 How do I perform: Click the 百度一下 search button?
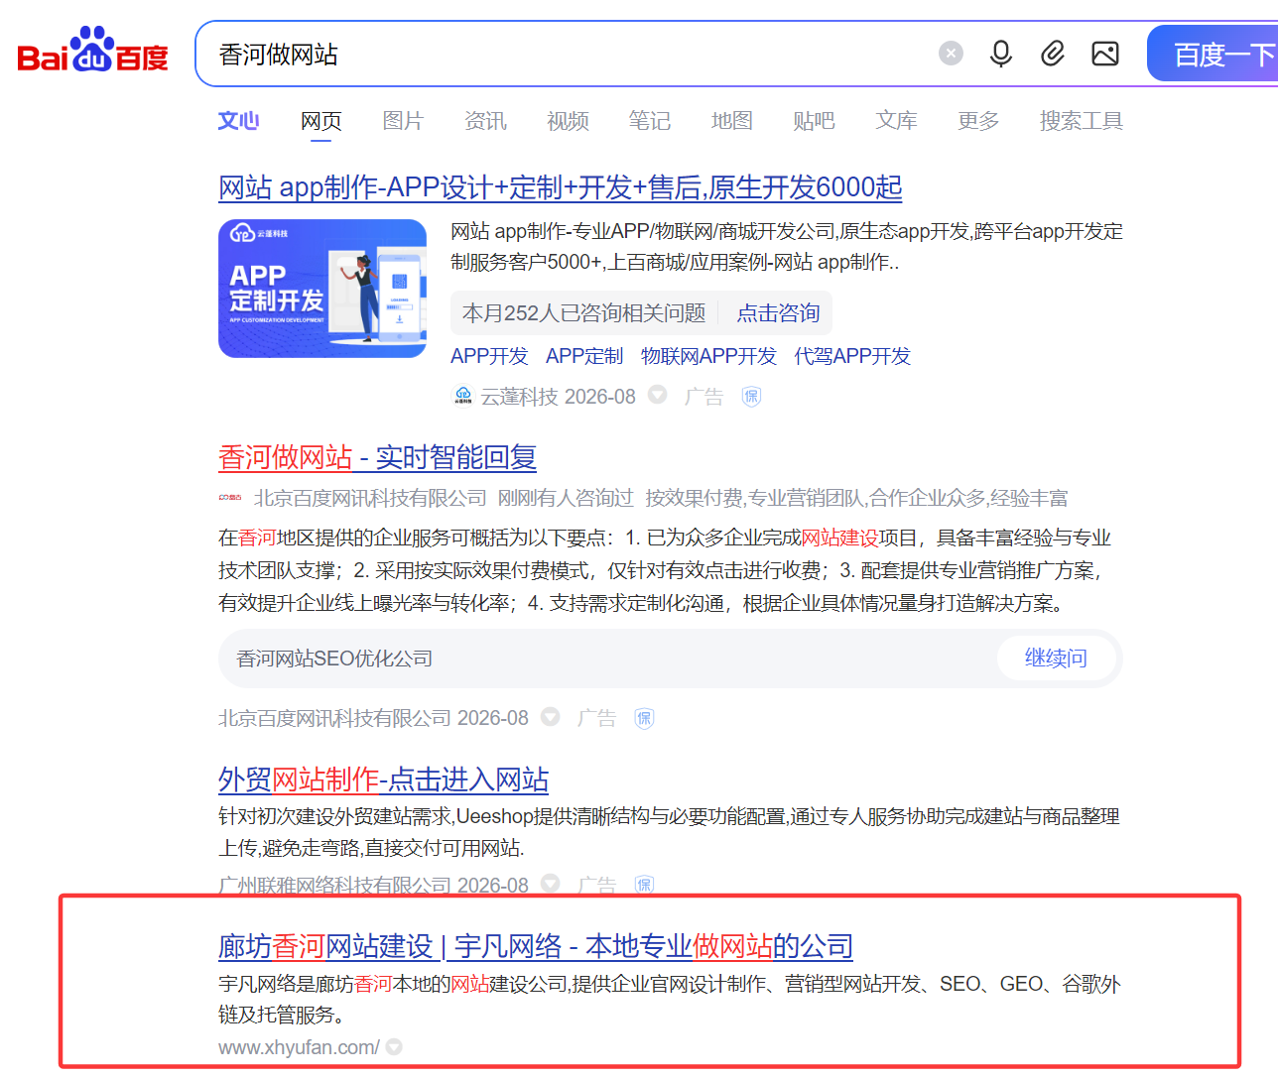click(x=1213, y=54)
